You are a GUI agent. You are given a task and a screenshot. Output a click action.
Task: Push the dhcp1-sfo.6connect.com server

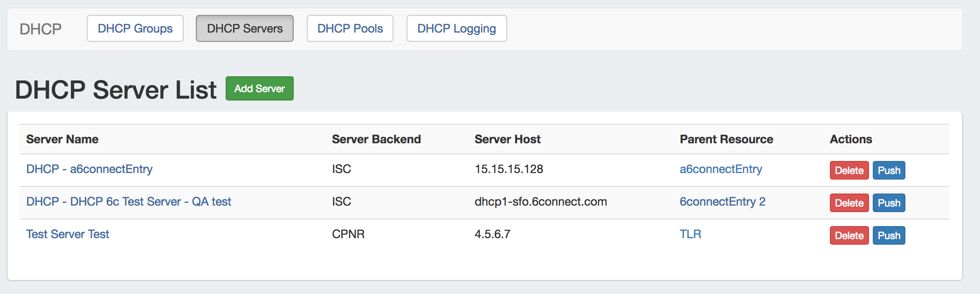(x=889, y=203)
